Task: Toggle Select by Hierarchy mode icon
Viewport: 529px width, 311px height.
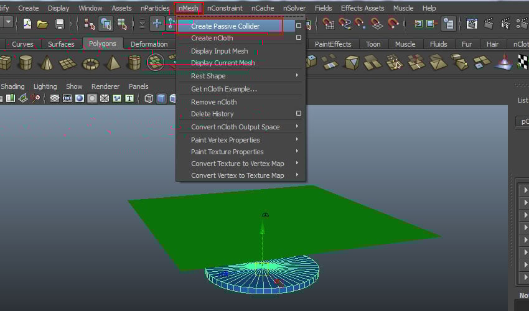Action: [90, 24]
